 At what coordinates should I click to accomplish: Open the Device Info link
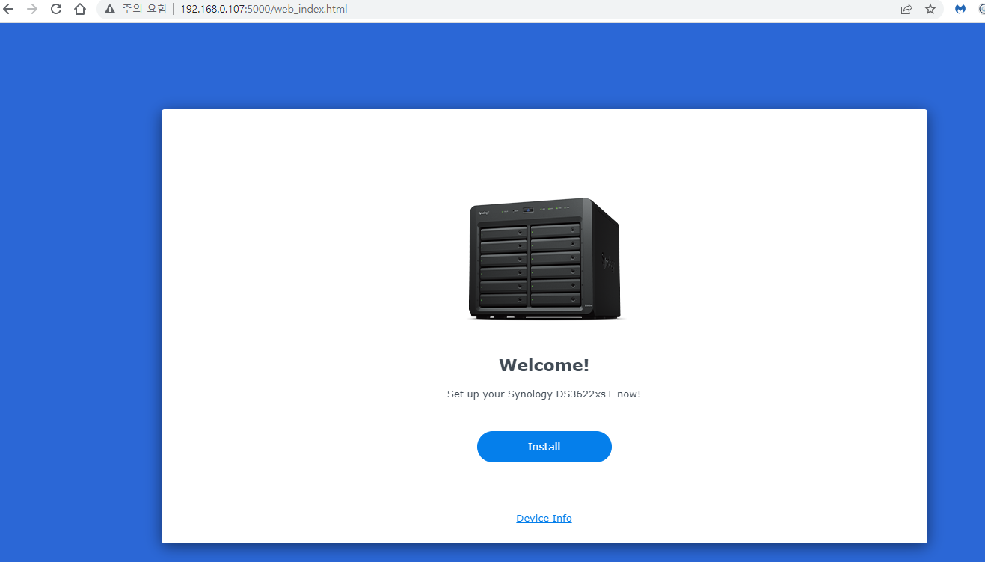tap(544, 518)
